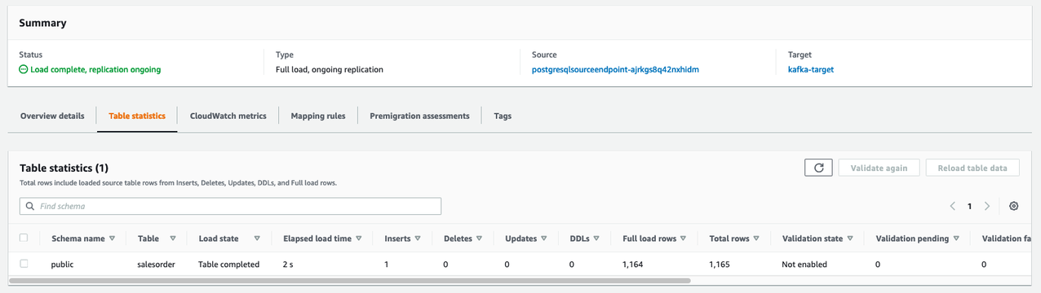This screenshot has width=1041, height=293.
Task: Sort by Inserts column arrow
Action: pos(418,238)
